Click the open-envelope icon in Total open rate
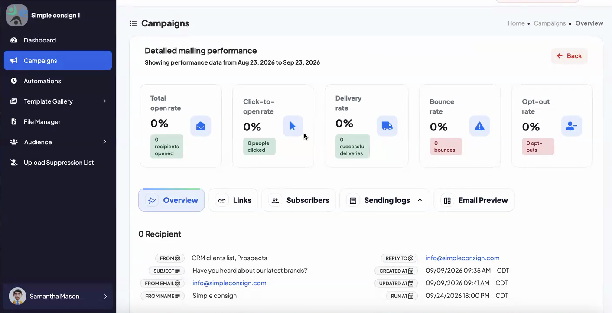Viewport: 612px width, 313px height. click(x=201, y=126)
